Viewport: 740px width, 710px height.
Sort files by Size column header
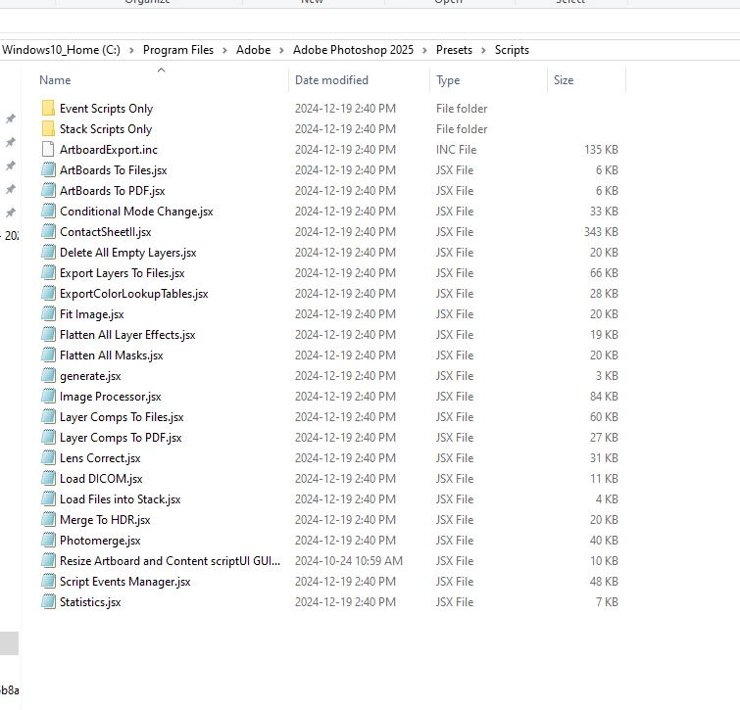coord(564,80)
